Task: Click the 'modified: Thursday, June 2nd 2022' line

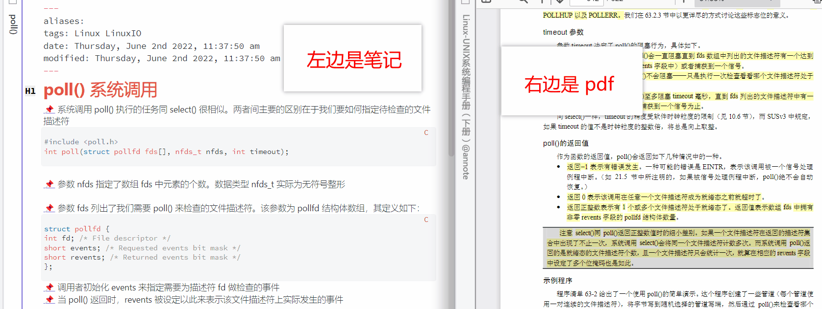Action: click(x=162, y=58)
